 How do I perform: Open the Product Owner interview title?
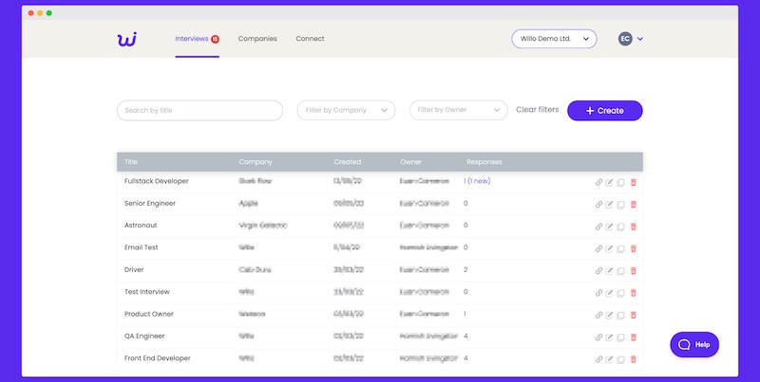[149, 314]
